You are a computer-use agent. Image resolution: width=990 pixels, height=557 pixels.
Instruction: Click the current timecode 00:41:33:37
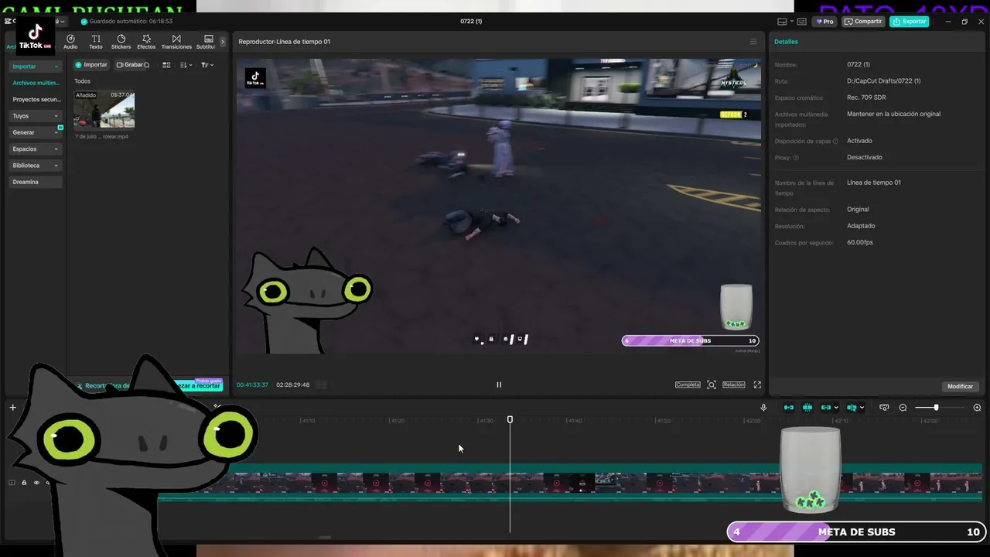coord(252,384)
